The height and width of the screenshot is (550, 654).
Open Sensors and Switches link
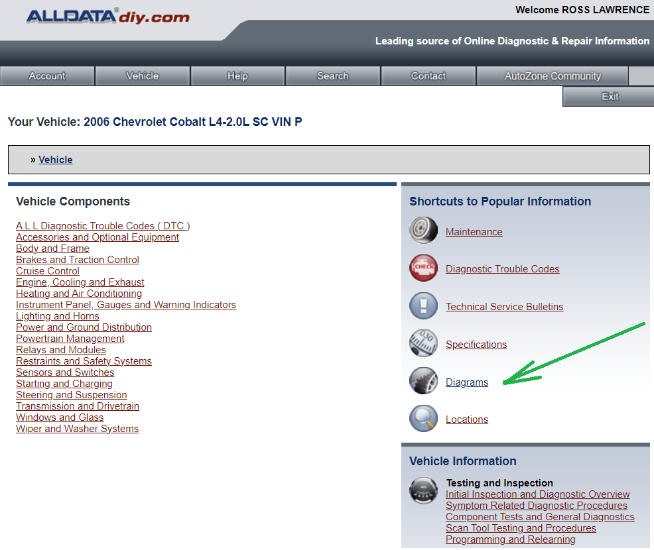pos(65,372)
